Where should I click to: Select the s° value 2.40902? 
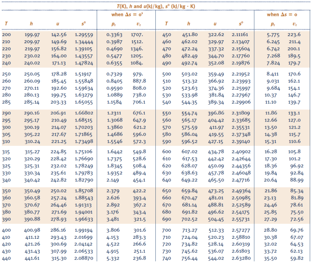pos(241,152)
